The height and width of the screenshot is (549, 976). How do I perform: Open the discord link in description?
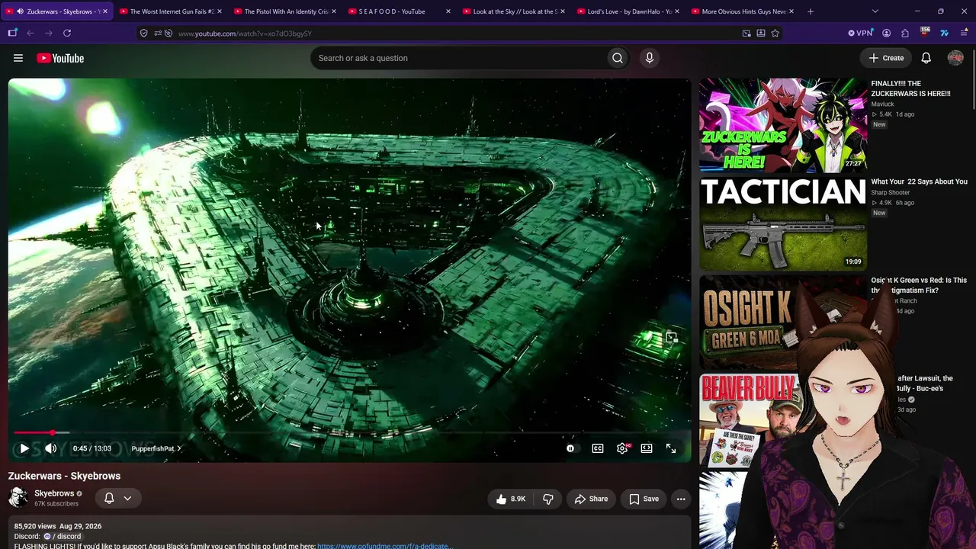[62, 536]
